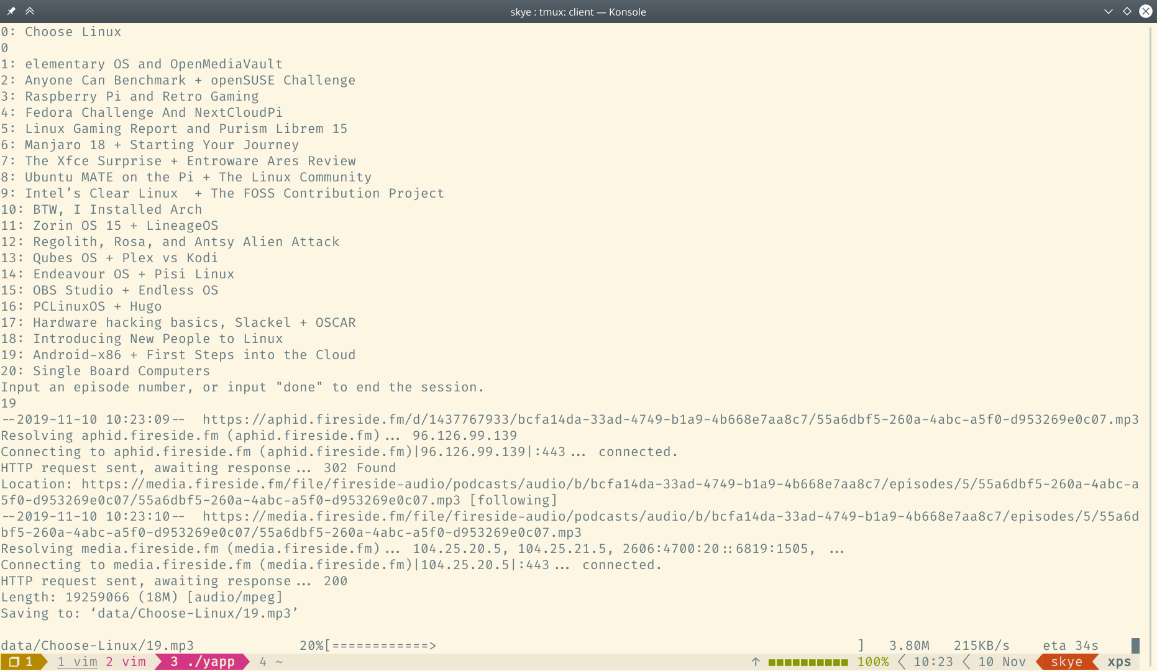Screen dimensions: 1157x671
Task: Click 'data/Choose-Linux/19.mp3' in progress line
Action: [x=98, y=646]
